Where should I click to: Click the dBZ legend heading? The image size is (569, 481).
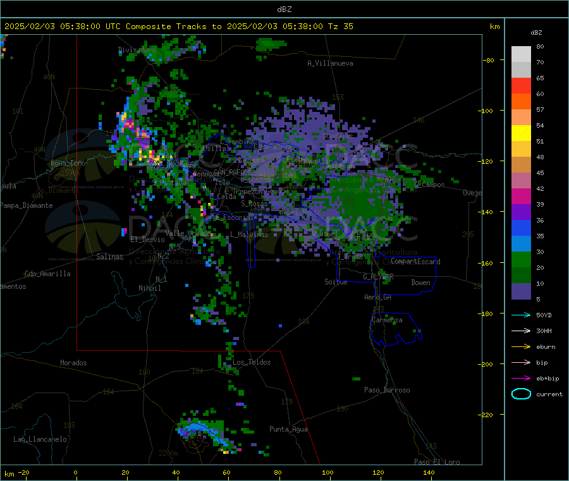click(536, 33)
